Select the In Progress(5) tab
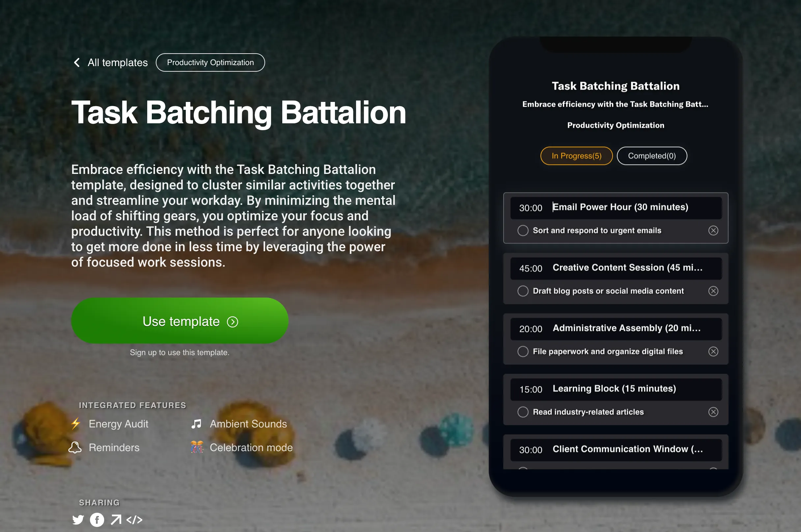Image resolution: width=801 pixels, height=532 pixels. click(576, 156)
